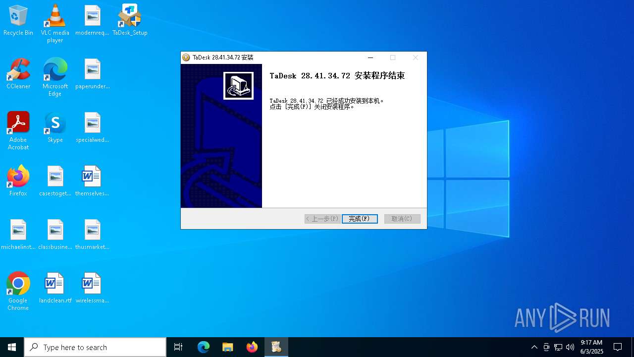Click the taskbar search box

point(95,347)
